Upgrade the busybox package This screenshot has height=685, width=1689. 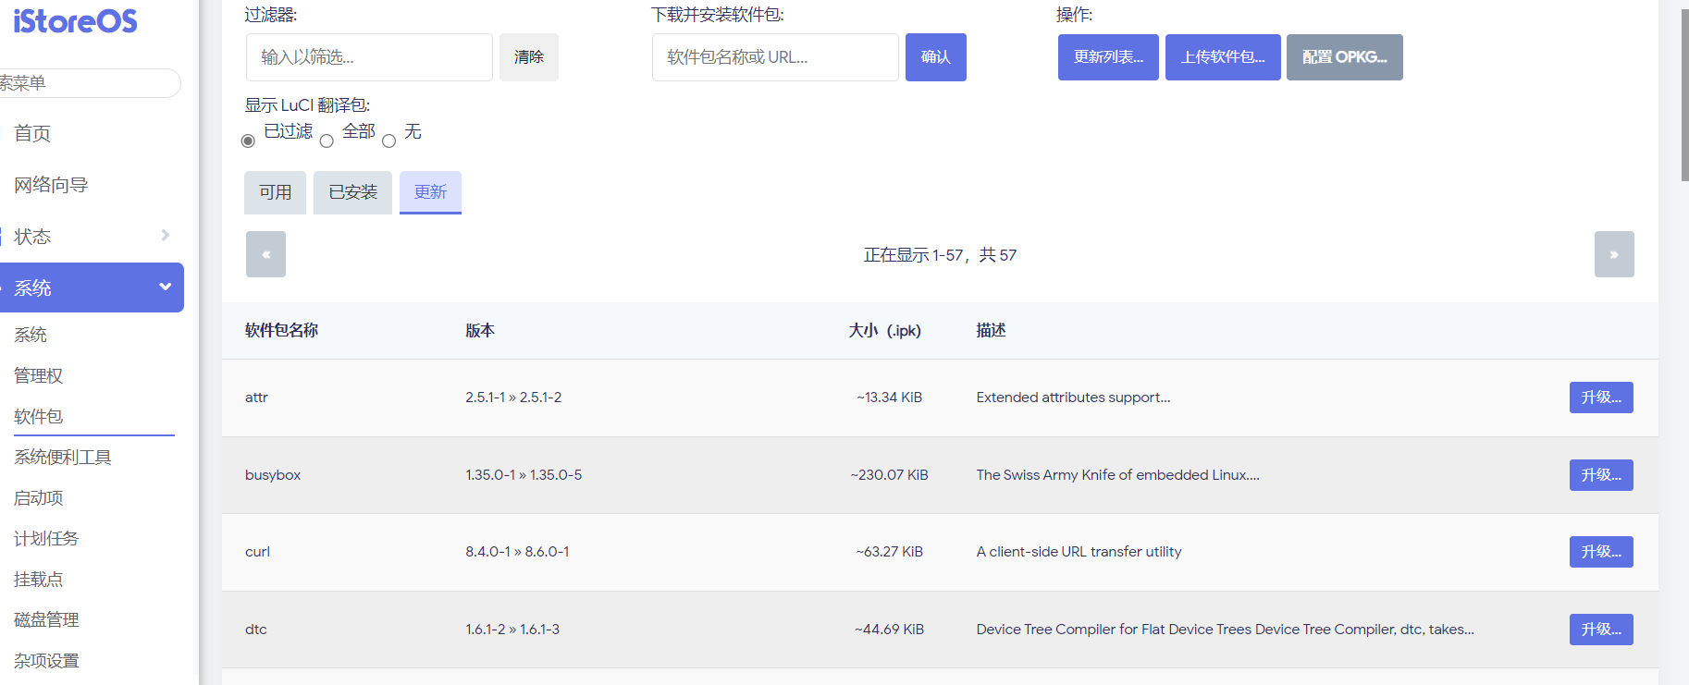1600,475
